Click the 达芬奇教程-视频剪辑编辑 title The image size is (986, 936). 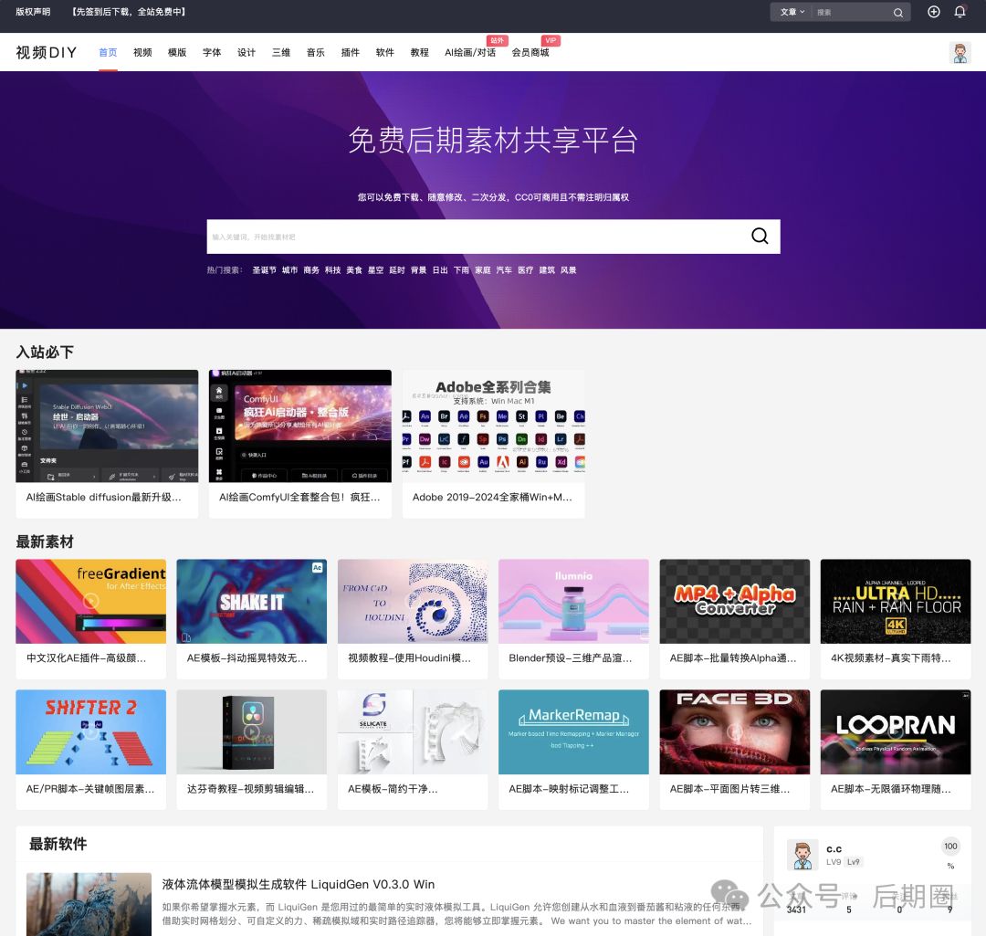pyautogui.click(x=250, y=789)
